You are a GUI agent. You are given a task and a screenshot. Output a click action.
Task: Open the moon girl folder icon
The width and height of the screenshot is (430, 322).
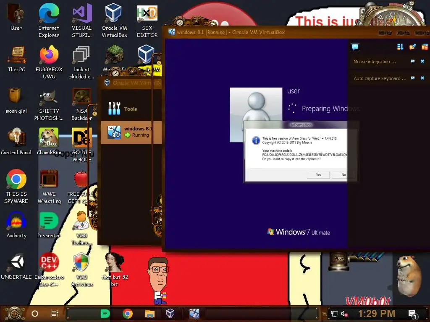[16, 101]
